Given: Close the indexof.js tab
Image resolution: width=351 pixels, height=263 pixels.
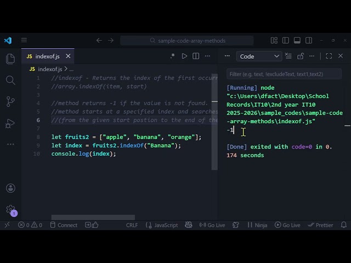Looking at the screenshot, I should click(68, 56).
